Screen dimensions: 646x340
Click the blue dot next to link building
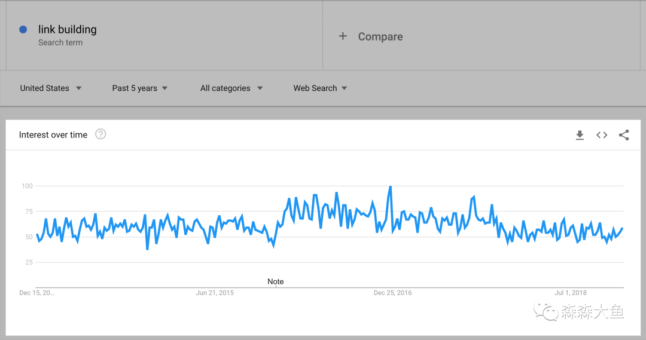(23, 29)
